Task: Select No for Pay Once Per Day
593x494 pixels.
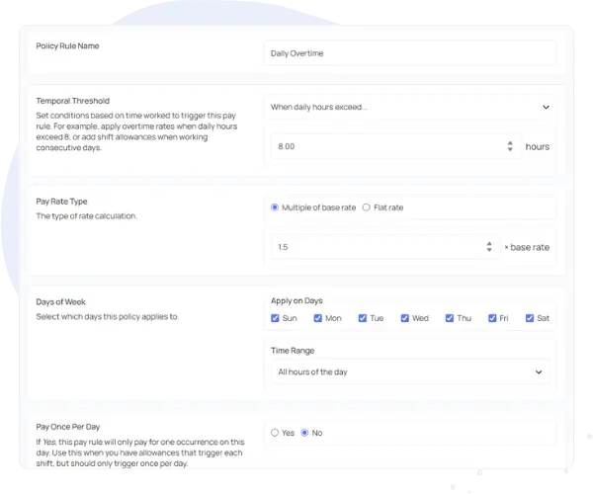Action: (304, 433)
